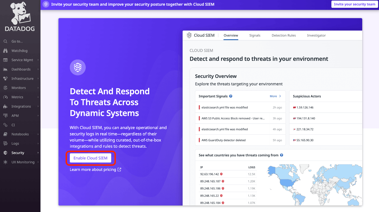
Task: Expand the Logs submenu arrow
Action: tap(38, 144)
